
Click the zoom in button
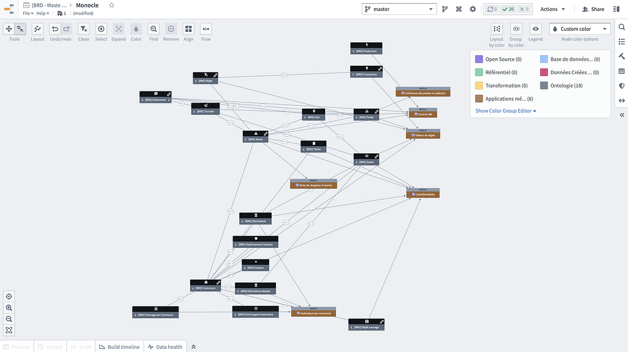[x=9, y=308]
